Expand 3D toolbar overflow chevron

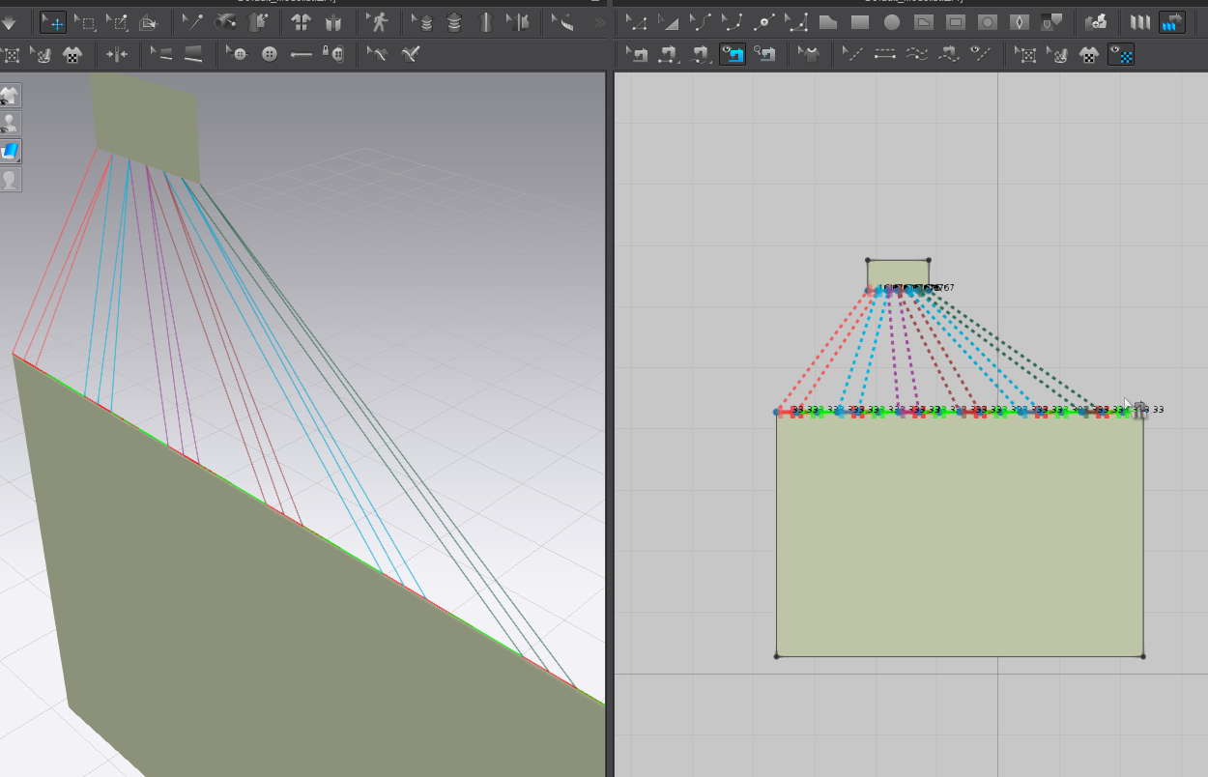click(x=600, y=21)
